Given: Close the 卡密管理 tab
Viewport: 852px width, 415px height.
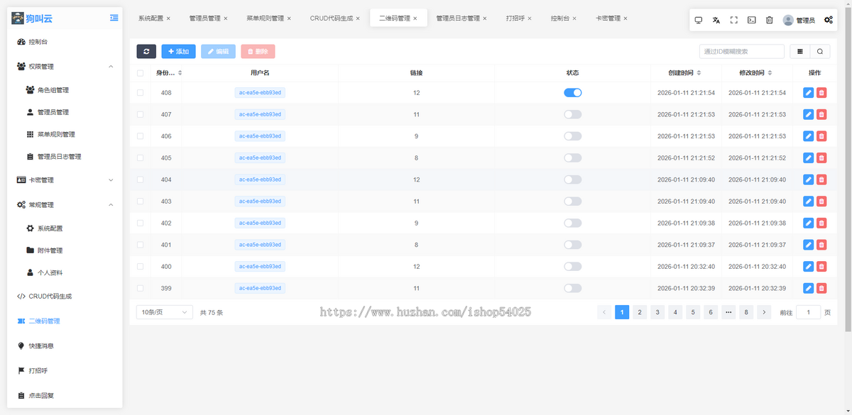Looking at the screenshot, I should tap(626, 18).
